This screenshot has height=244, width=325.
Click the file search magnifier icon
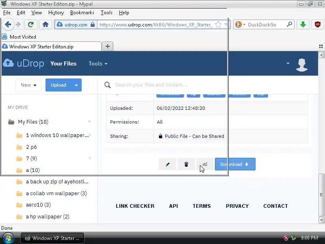(107, 85)
